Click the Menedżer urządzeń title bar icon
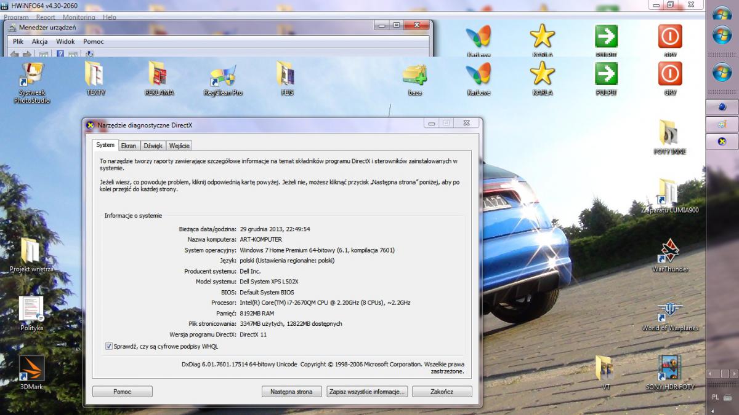 12,27
